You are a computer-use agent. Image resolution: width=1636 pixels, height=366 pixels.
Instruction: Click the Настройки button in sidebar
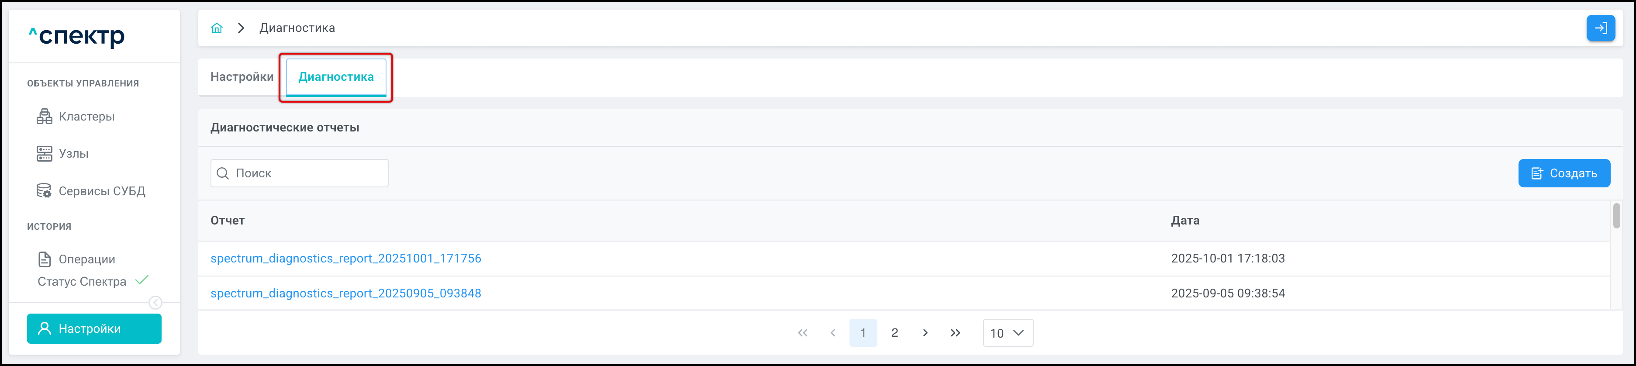[94, 328]
